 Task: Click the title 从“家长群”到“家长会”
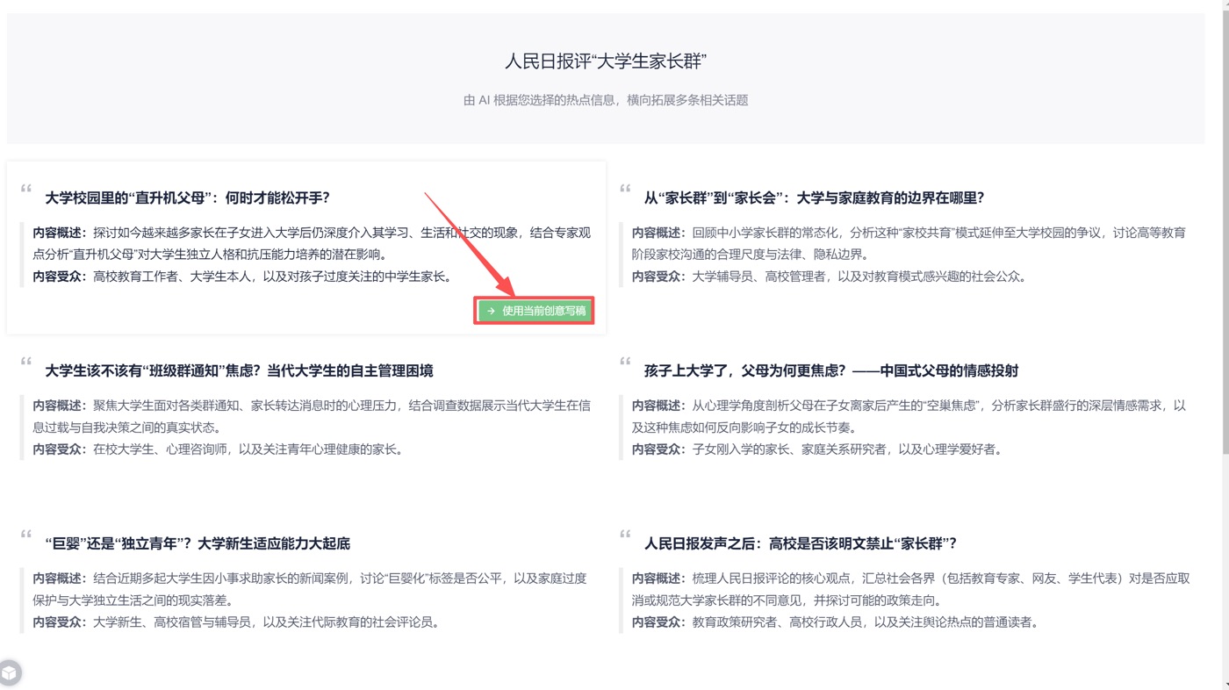click(815, 198)
